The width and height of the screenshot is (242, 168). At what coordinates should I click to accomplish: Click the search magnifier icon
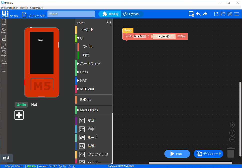coord(109,23)
